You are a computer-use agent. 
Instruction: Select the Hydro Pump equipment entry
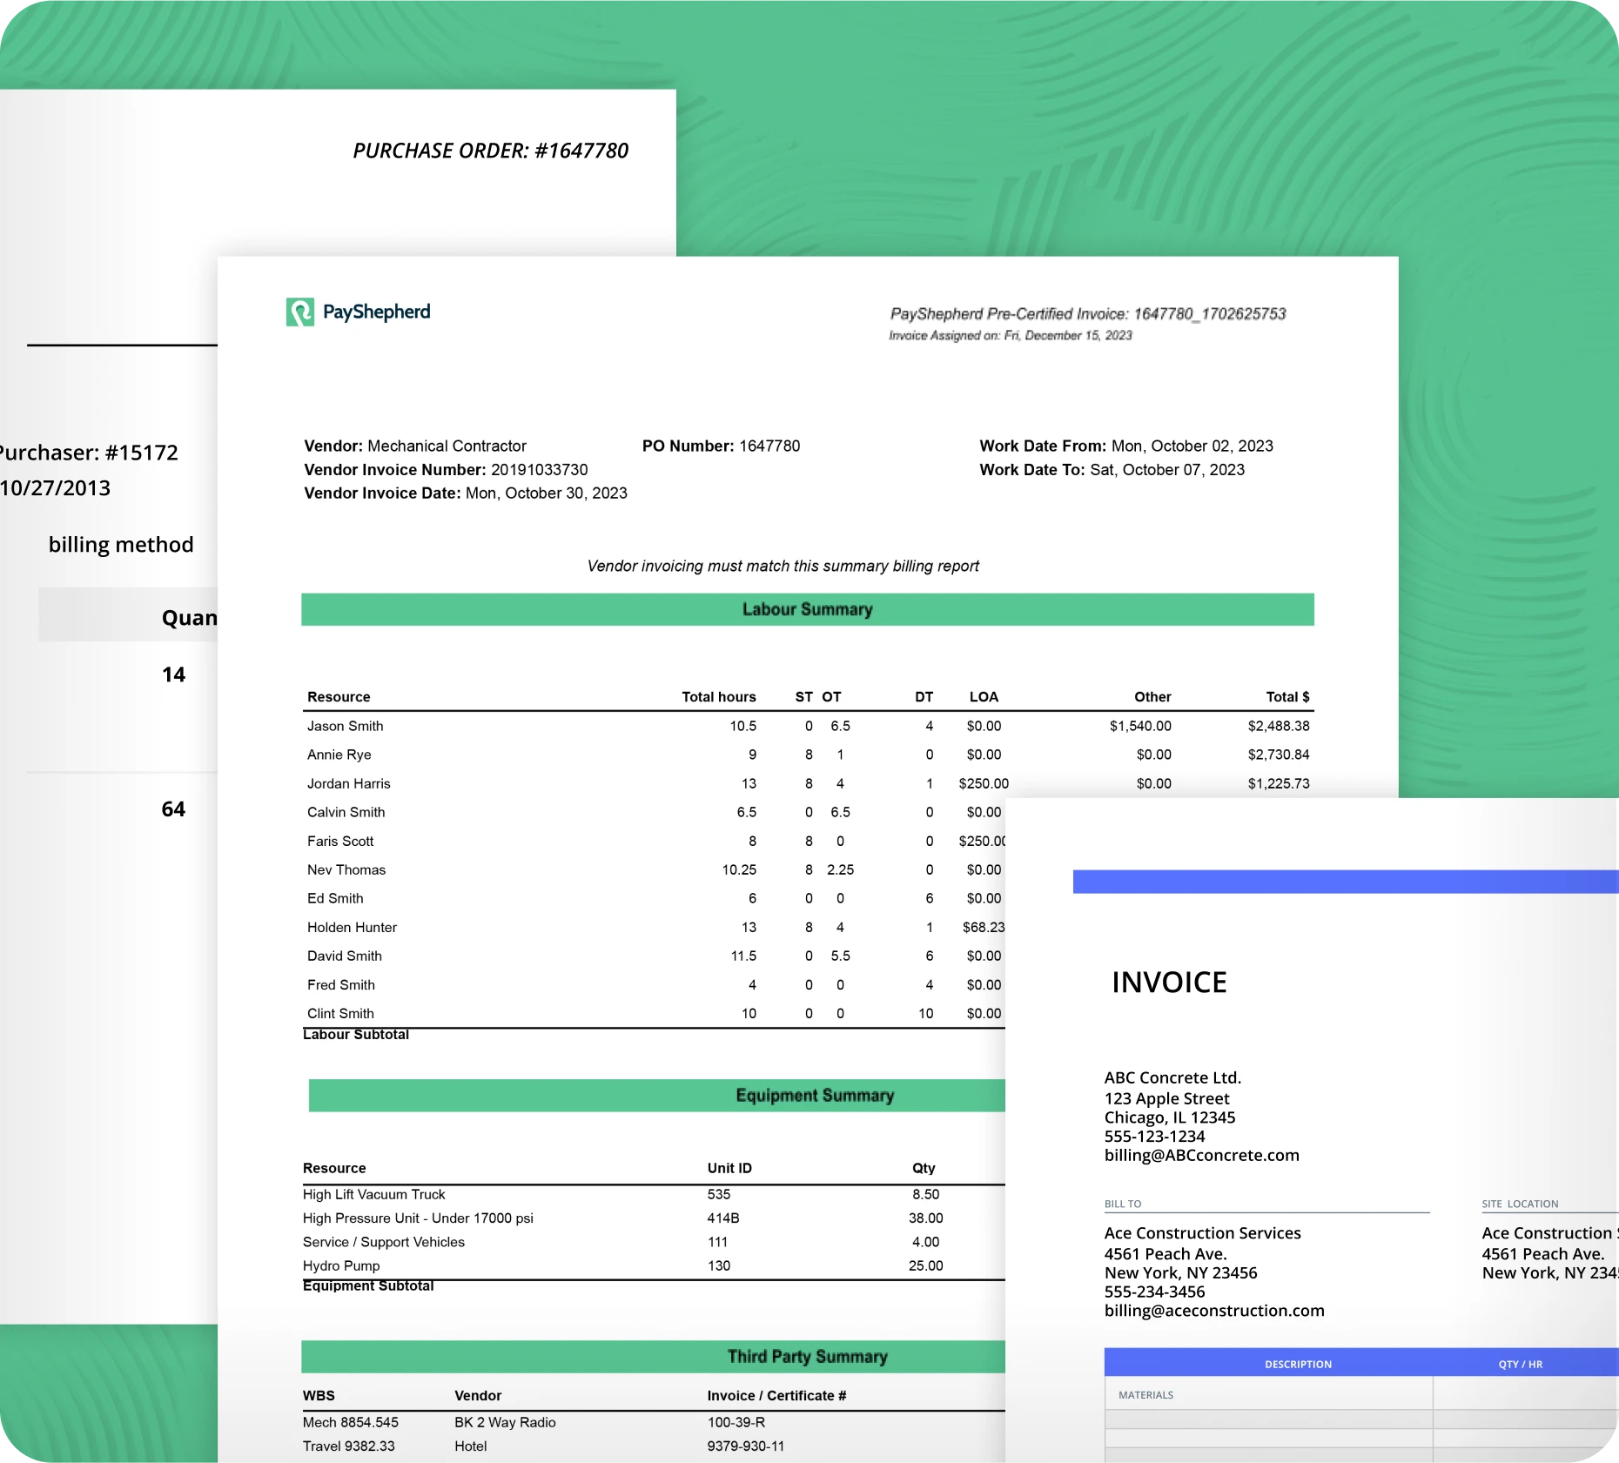click(341, 1265)
